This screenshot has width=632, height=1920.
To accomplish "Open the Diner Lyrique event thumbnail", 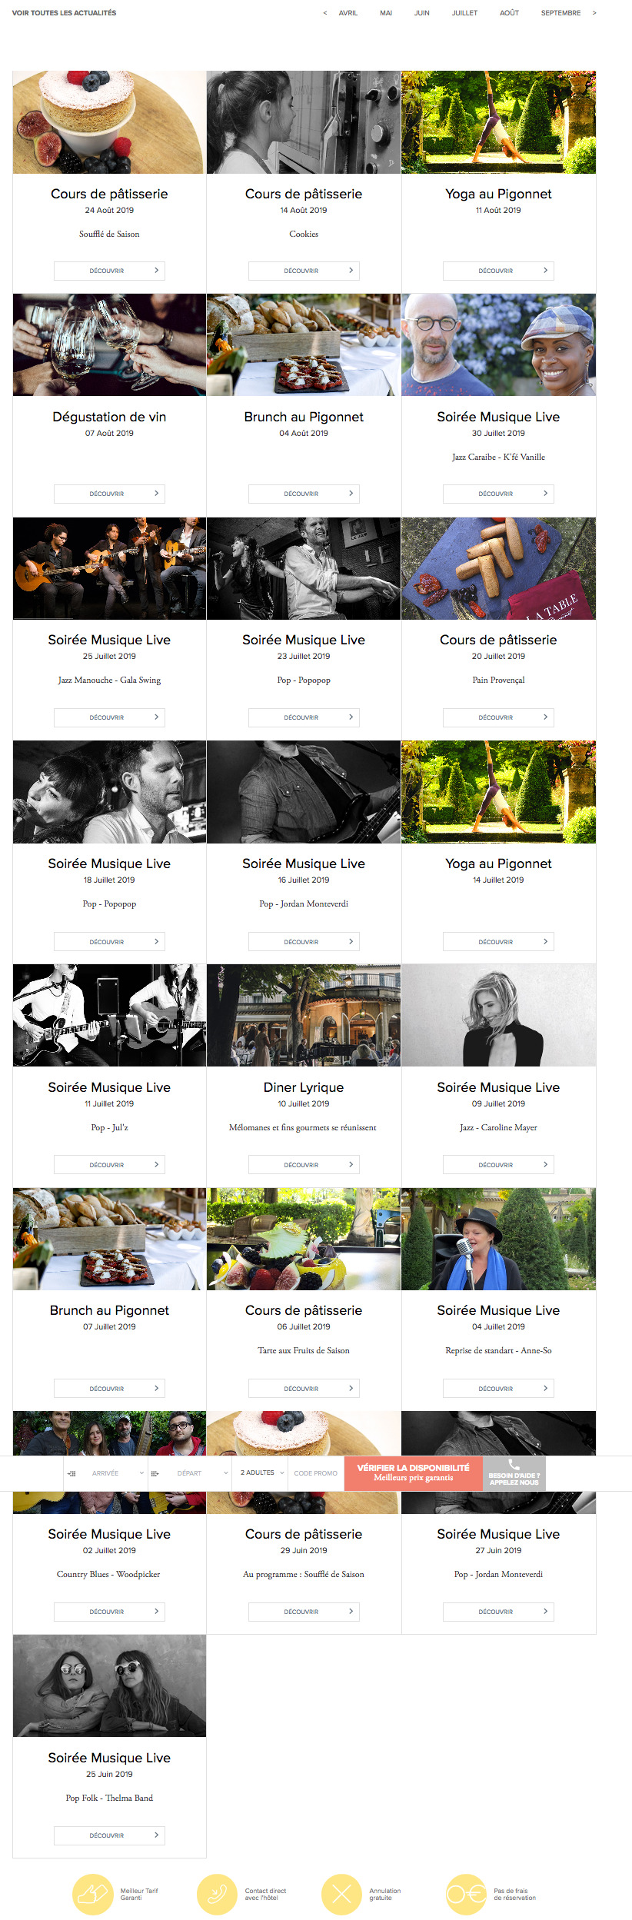I will 304,1015.
